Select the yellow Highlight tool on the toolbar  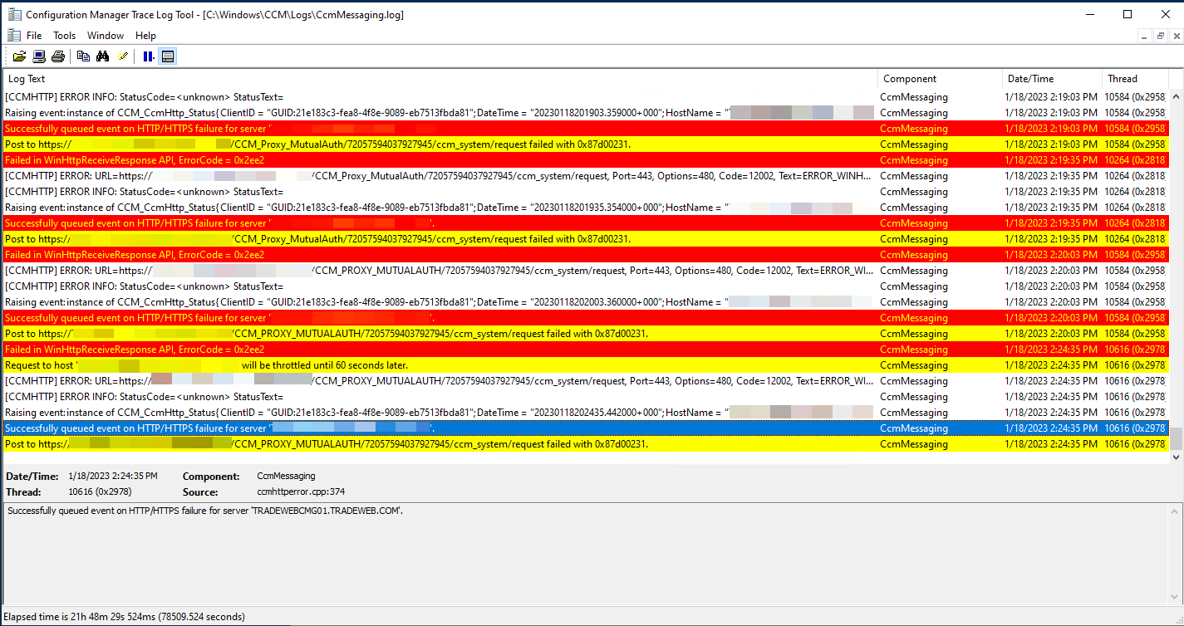tap(121, 56)
